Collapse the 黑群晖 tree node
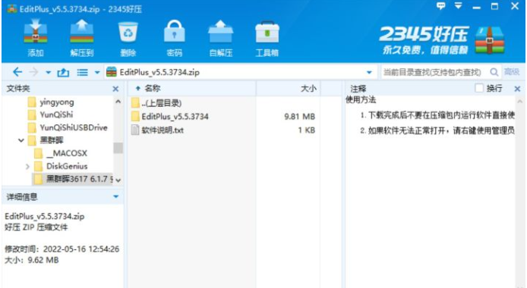The width and height of the screenshot is (527, 288). point(21,140)
